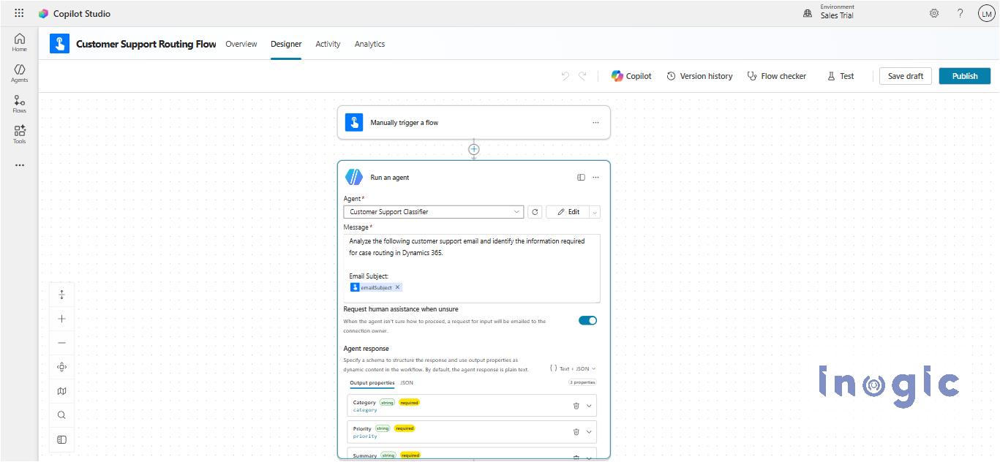Open the Analytics tab
The height and width of the screenshot is (462, 1000).
(369, 44)
